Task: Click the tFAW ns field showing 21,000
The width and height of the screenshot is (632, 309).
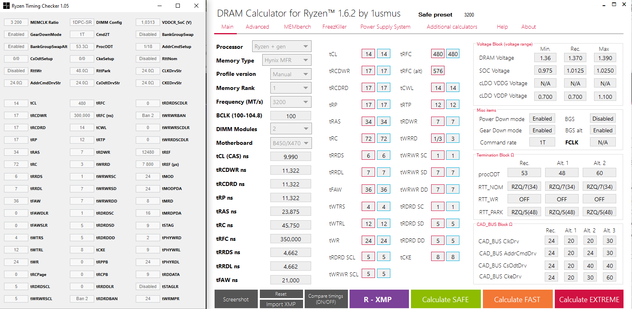Action: point(291,280)
